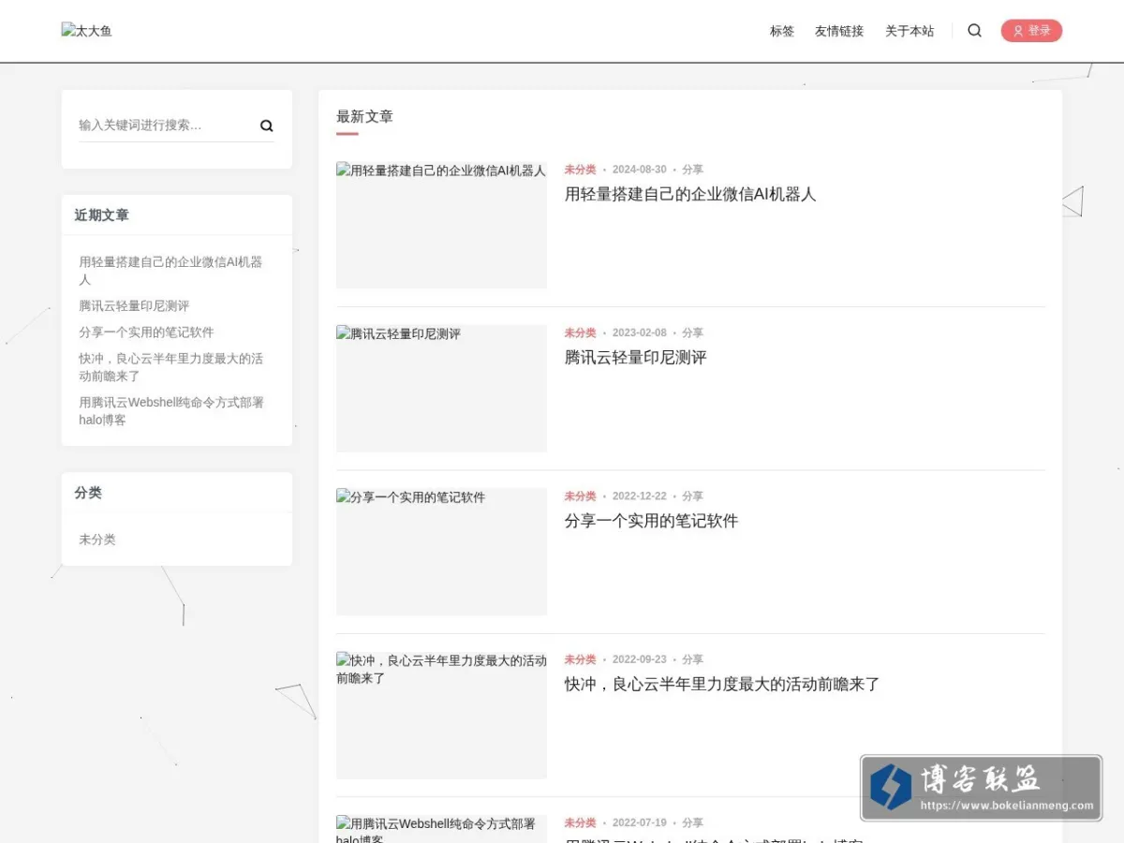
Task: Click 分享 next to 2024-08-30
Action: coord(692,170)
